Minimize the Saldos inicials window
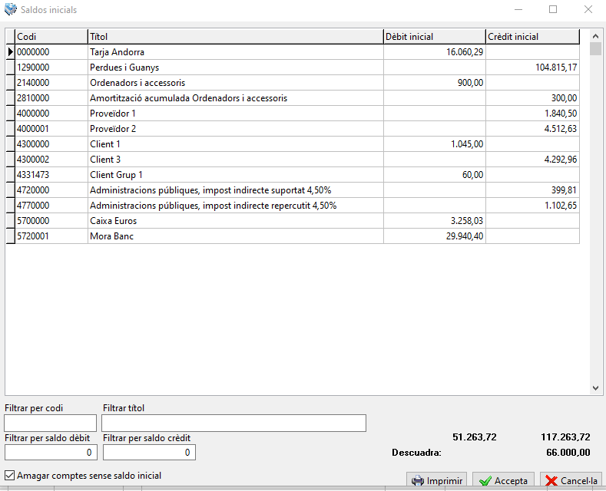Image resolution: width=606 pixels, height=491 pixels. pos(518,9)
